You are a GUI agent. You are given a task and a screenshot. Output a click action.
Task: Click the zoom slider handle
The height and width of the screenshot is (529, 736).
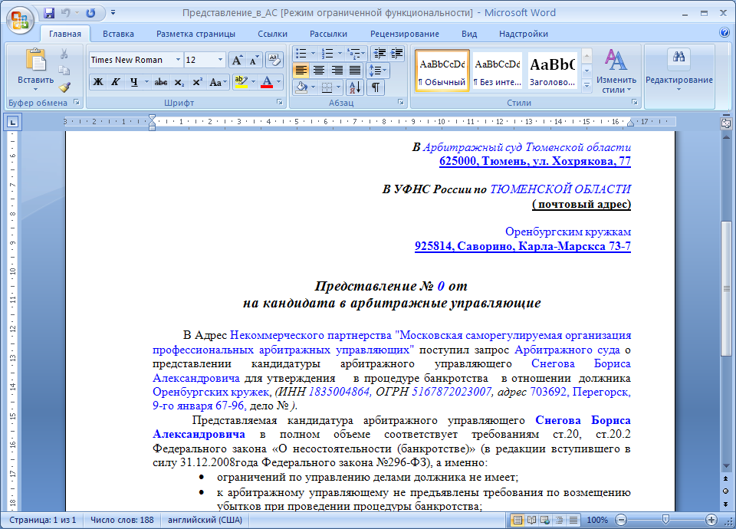665,520
